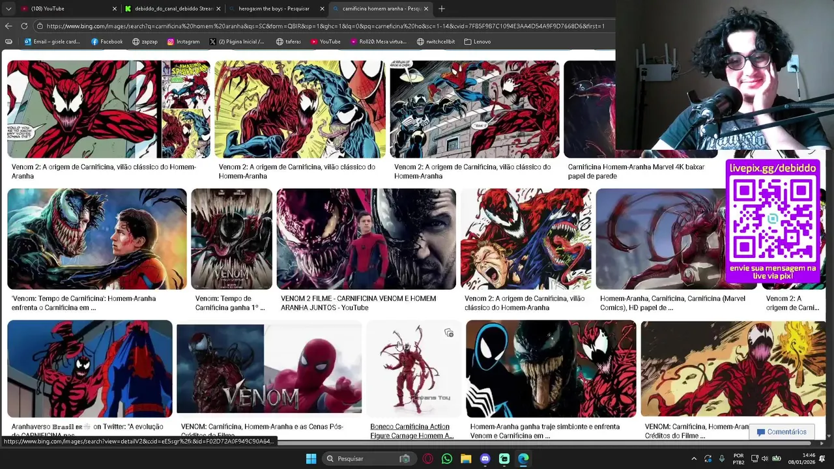This screenshot has height=469, width=834.
Task: Switch to the debiddo_do_canal_debiddo tab
Action: 173,8
